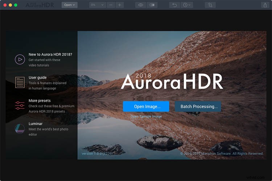Open the history clock dropdown
The image size is (272, 181).
click(187, 5)
